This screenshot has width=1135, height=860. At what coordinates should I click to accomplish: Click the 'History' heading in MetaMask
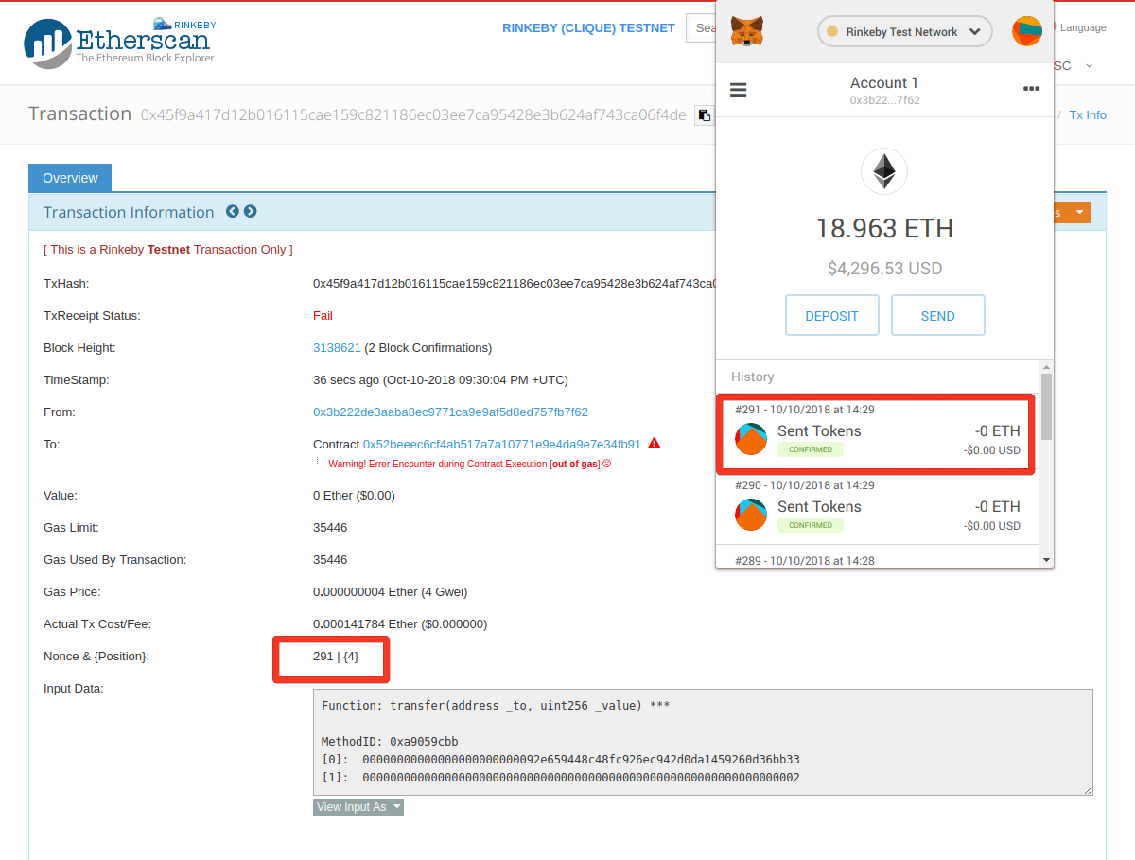(752, 377)
